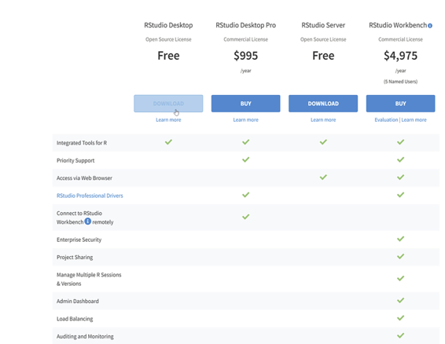
Task: Click the info icon next to Workbench remotely
Action: pyautogui.click(x=88, y=221)
